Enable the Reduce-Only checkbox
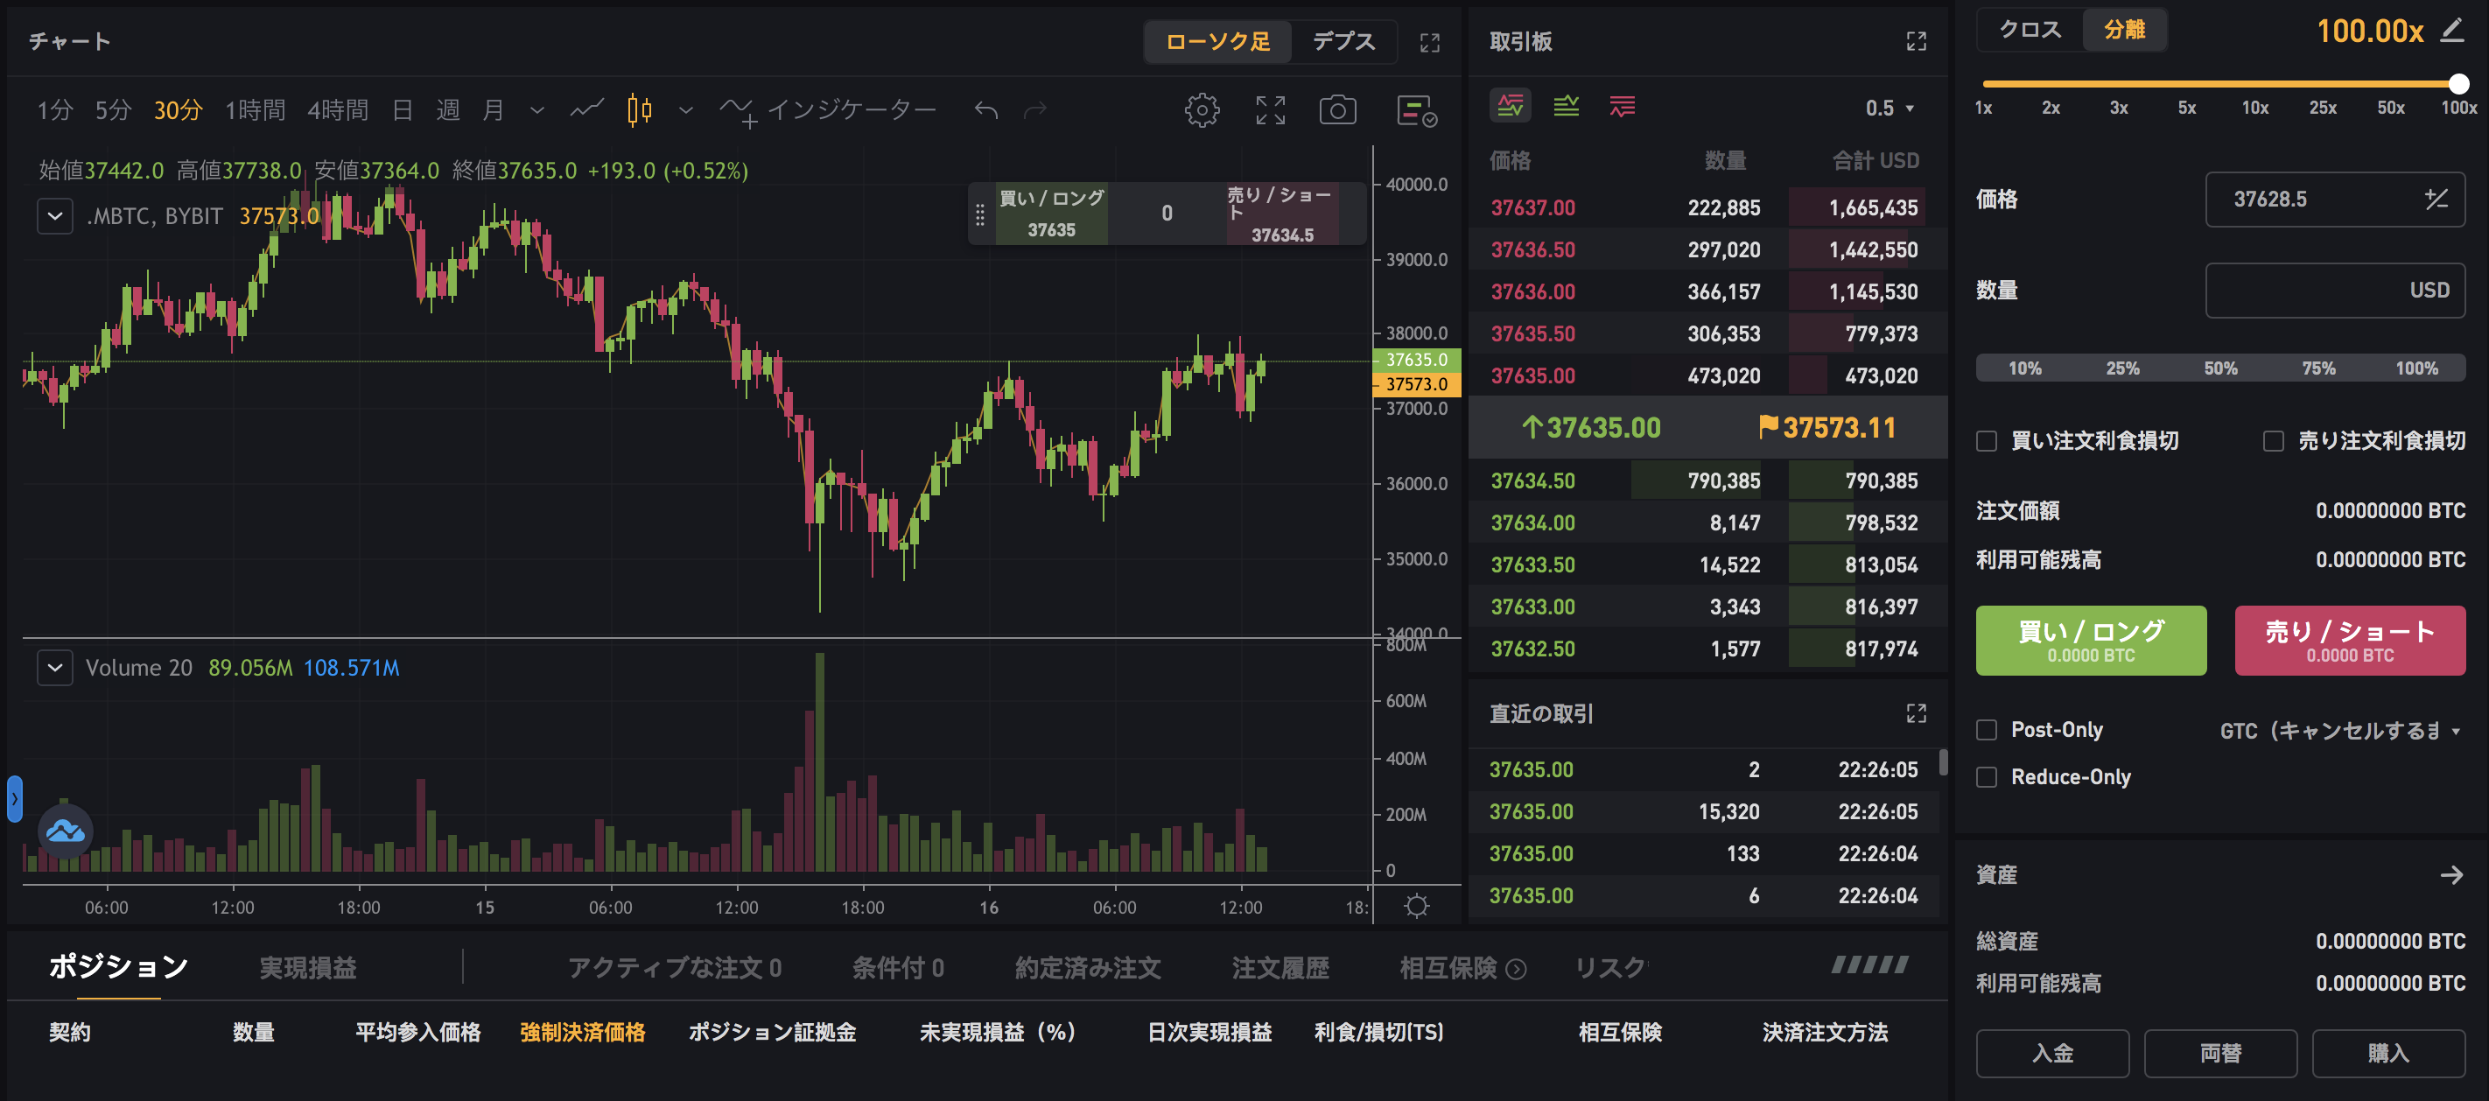Screen dimensions: 2489x1101 [1987, 776]
